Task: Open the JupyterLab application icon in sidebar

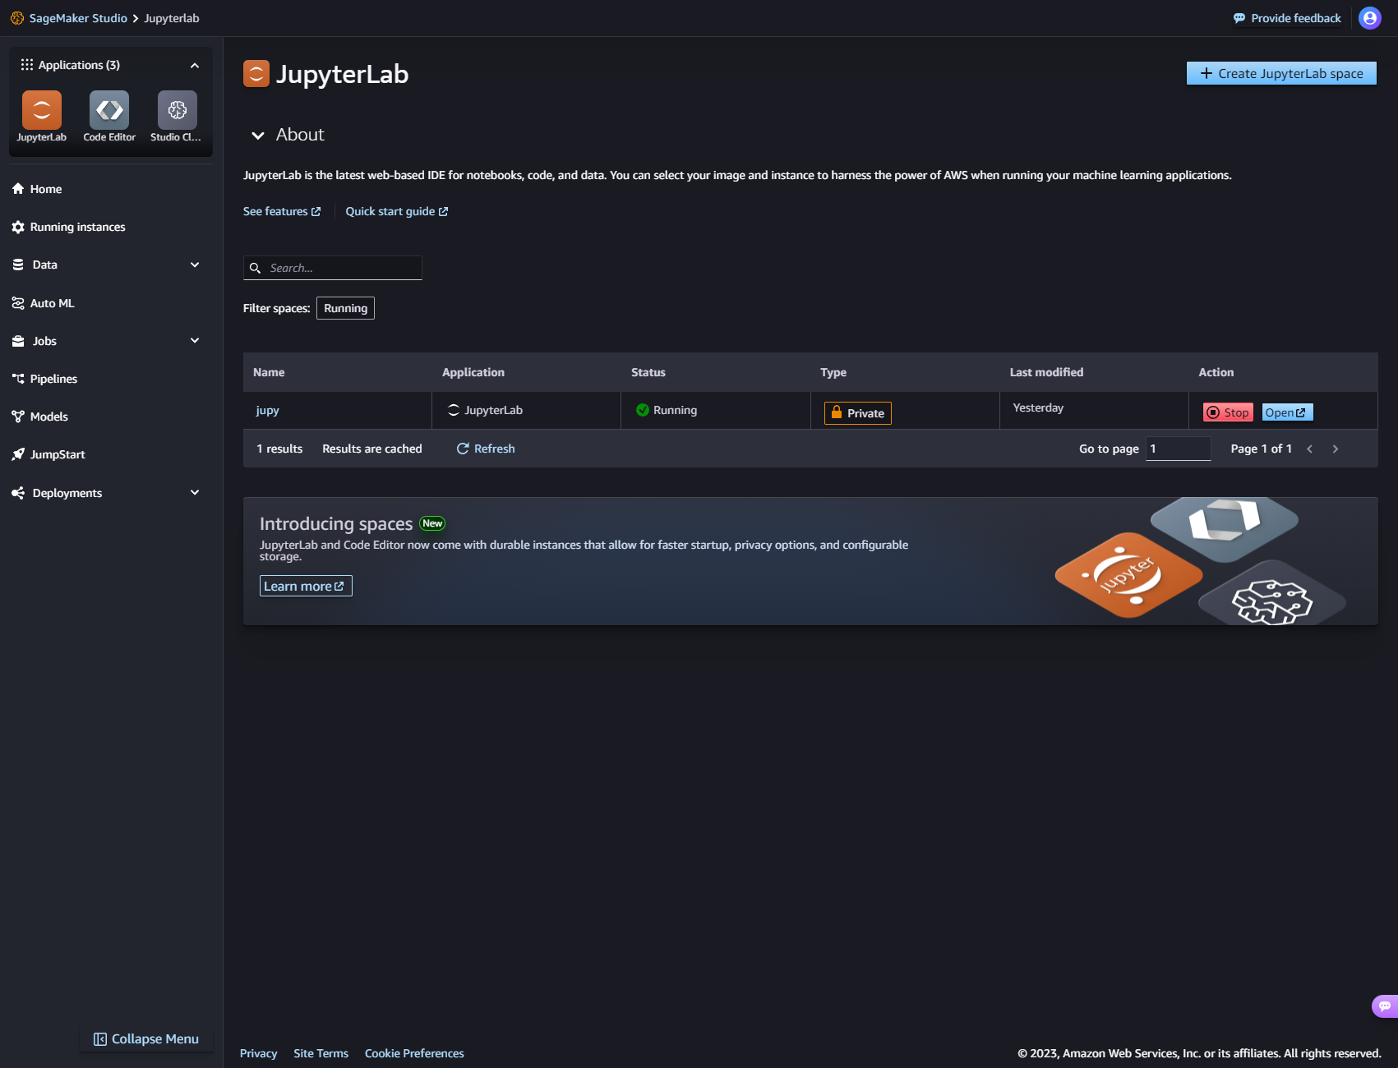Action: pyautogui.click(x=42, y=110)
